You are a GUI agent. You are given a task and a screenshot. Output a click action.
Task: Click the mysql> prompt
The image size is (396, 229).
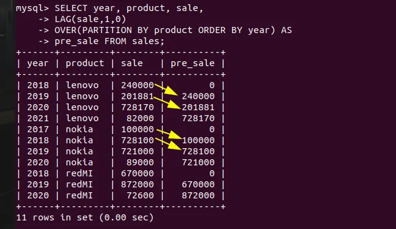[33, 9]
